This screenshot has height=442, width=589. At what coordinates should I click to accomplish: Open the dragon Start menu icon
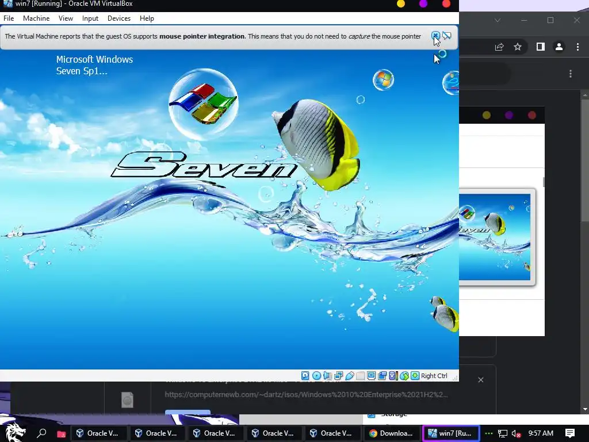[x=14, y=432]
